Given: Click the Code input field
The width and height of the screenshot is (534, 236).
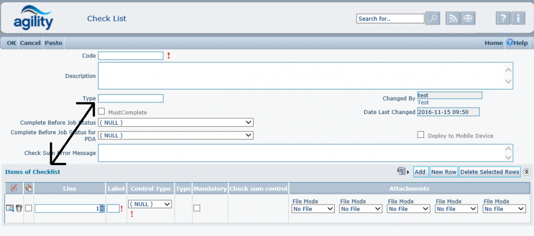Looking at the screenshot, I should 131,55.
